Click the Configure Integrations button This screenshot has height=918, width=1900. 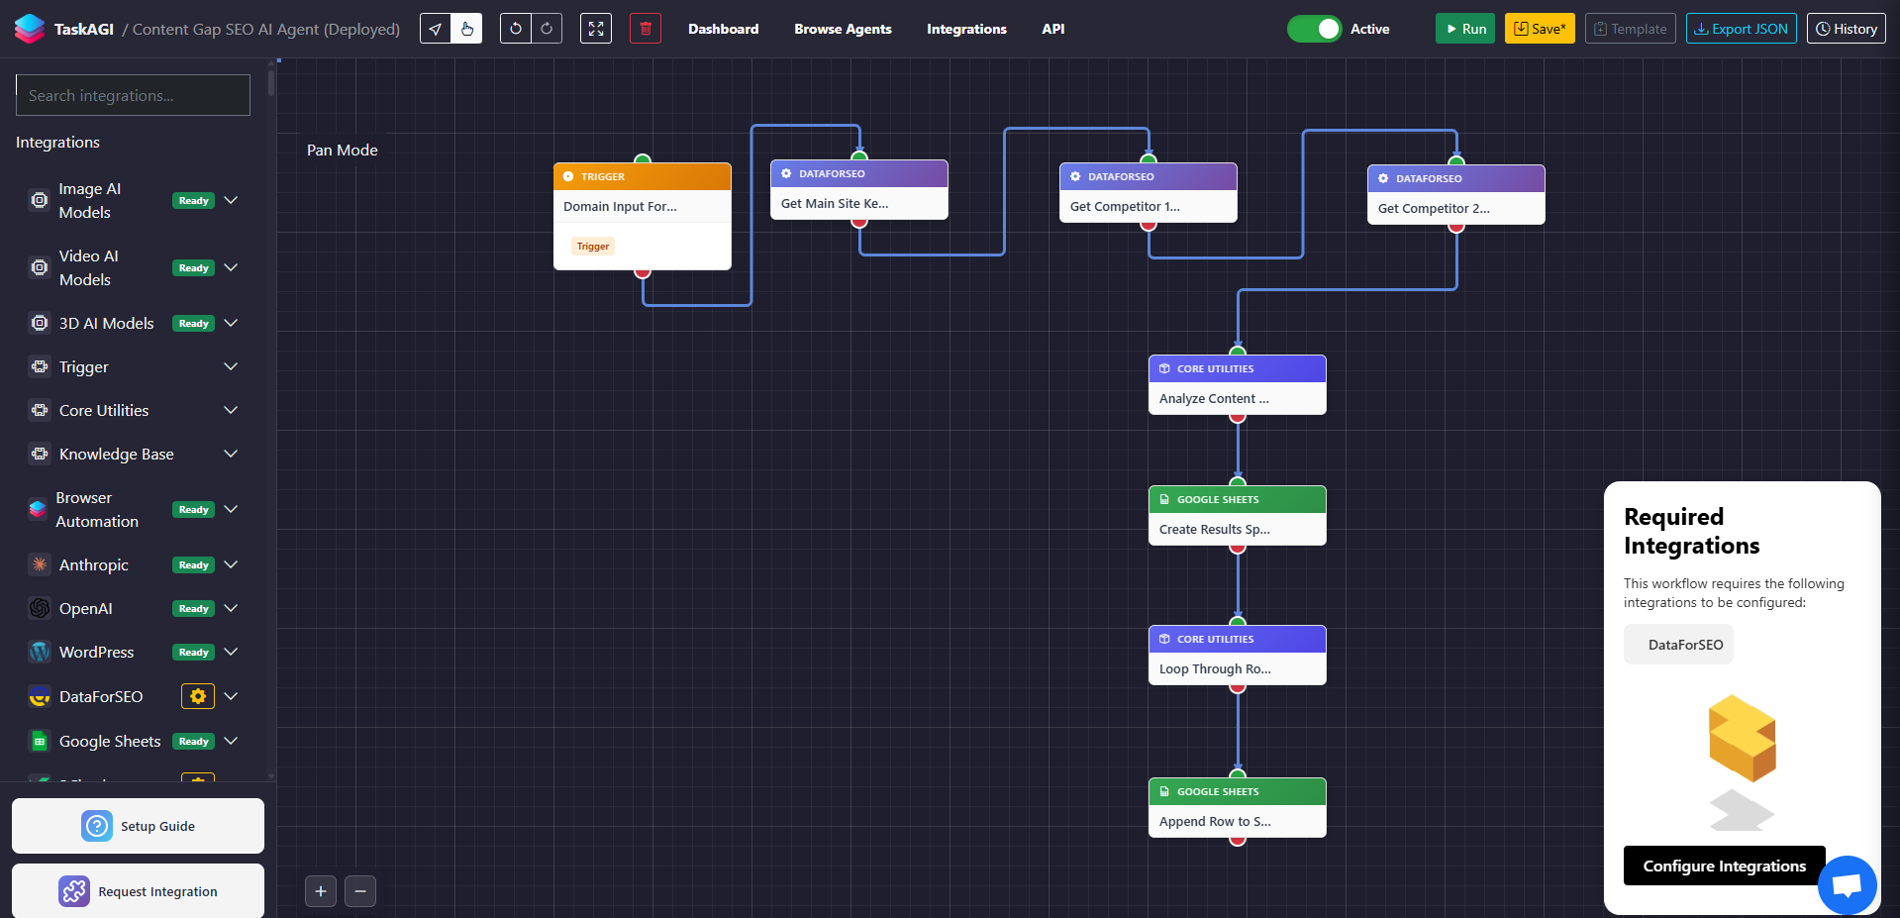[x=1723, y=865]
